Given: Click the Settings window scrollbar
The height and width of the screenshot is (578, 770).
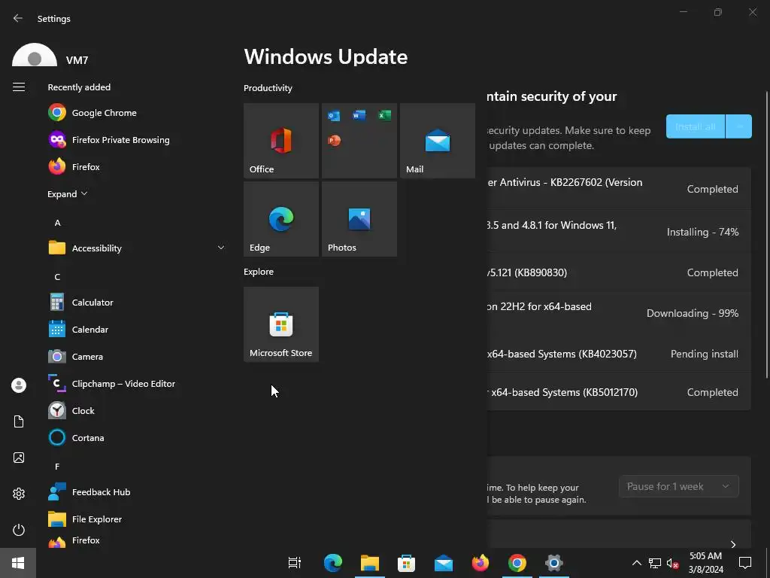Looking at the screenshot, I should tap(766, 235).
